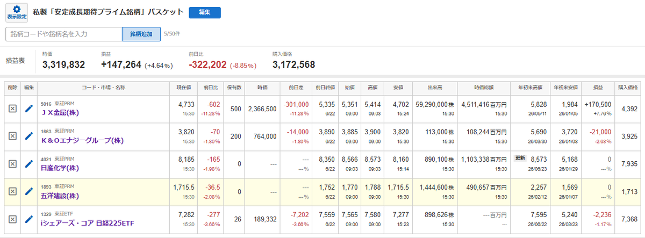645x238 pixels.
Task: Focus the 銘柄コード search input field
Action: (64, 34)
